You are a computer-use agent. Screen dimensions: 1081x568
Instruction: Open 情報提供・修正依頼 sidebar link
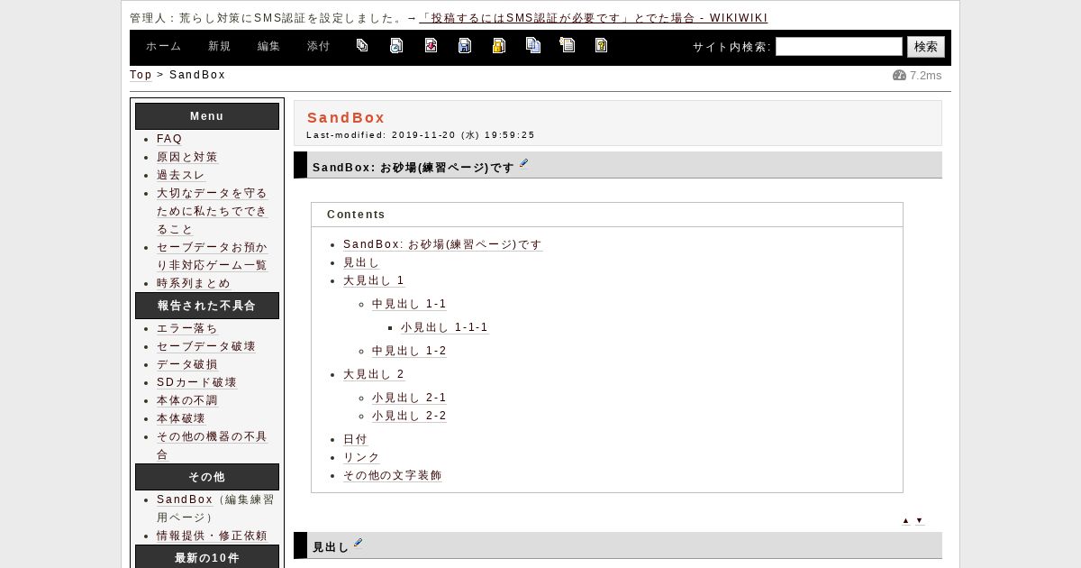coord(212,536)
